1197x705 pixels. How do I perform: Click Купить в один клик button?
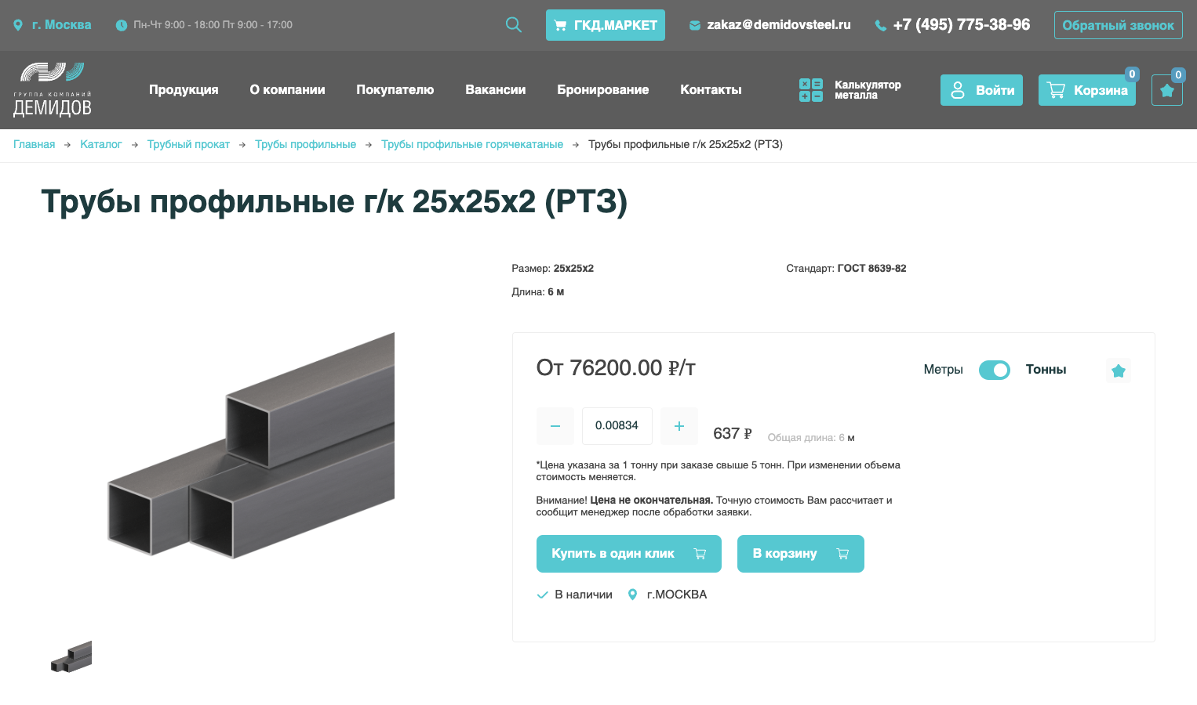tap(628, 554)
